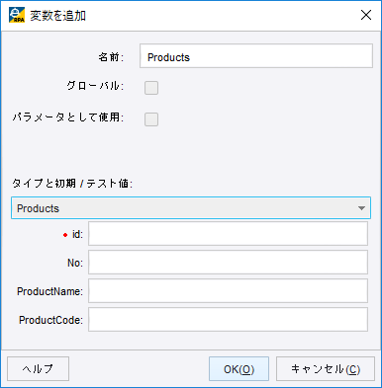
Task: Click the ProductCode label
Action: 50,320
